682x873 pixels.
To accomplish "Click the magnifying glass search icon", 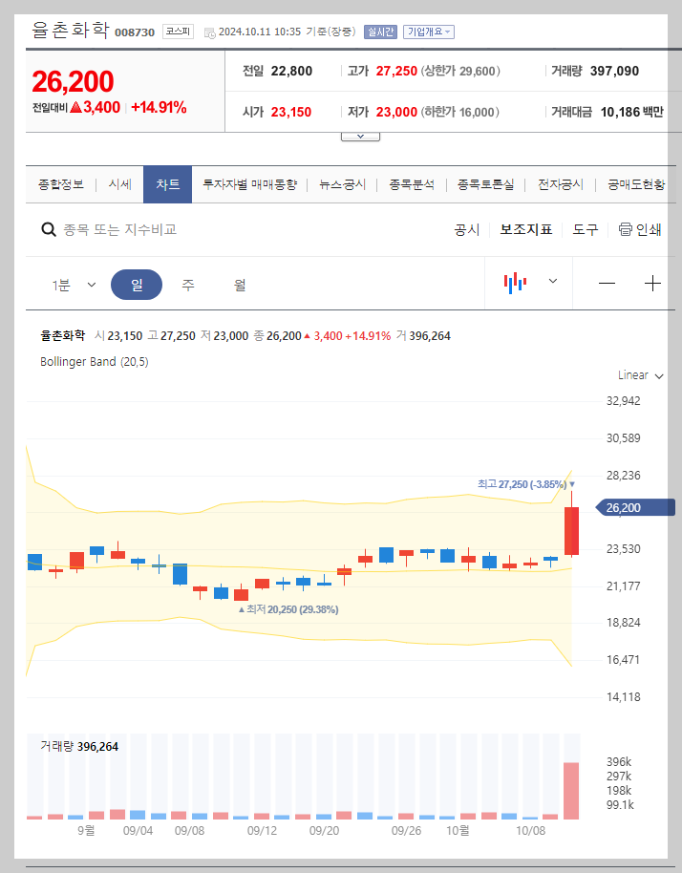I will click(x=48, y=230).
